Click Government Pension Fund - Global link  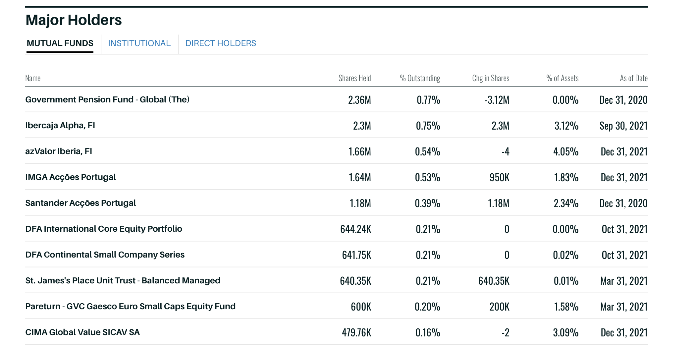point(107,100)
